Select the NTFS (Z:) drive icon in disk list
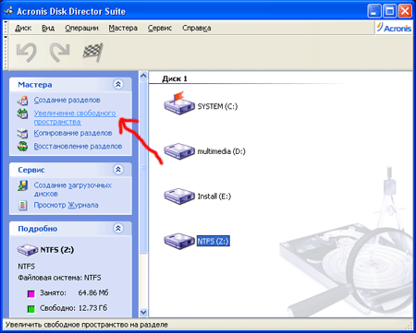 pyautogui.click(x=179, y=241)
